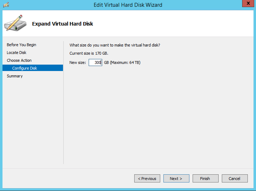
Task: Click the 'What size do you want' question text
Action: [115, 45]
